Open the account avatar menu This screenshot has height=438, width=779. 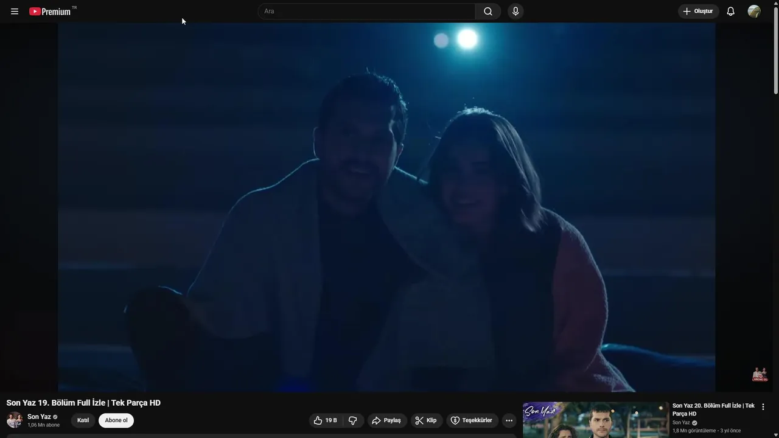(x=754, y=11)
